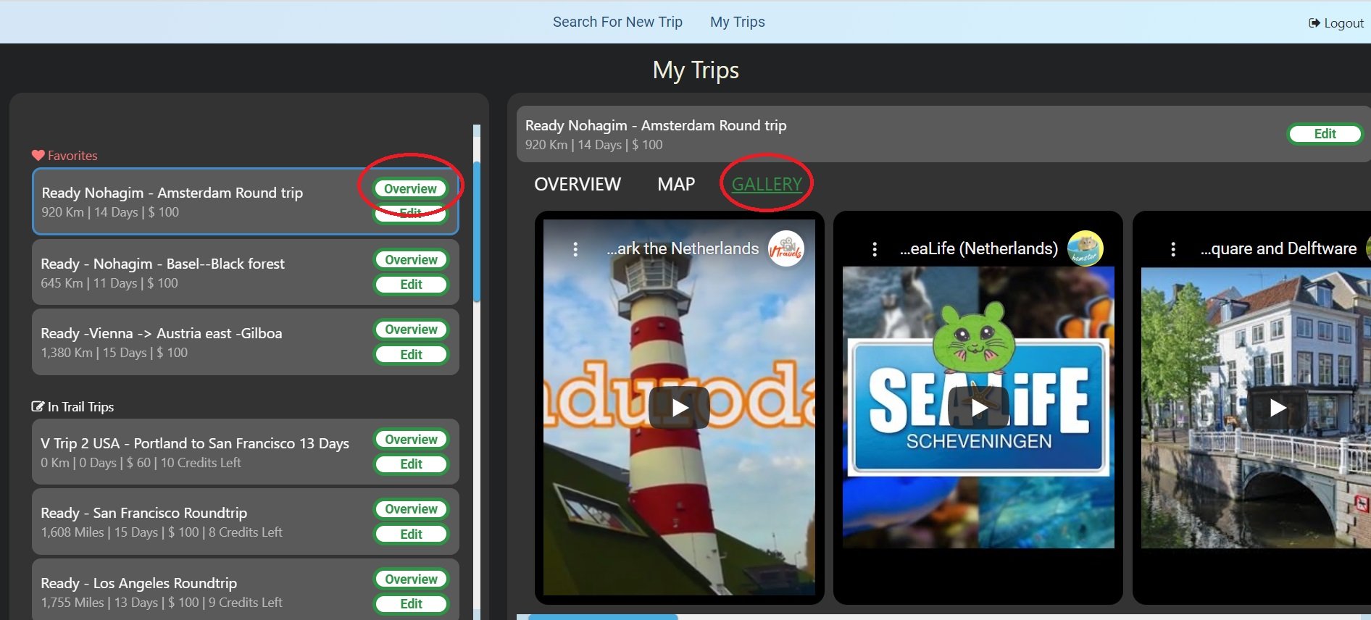The width and height of the screenshot is (1371, 620).
Task: Edit the Basel Black forest trip
Action: coord(411,285)
